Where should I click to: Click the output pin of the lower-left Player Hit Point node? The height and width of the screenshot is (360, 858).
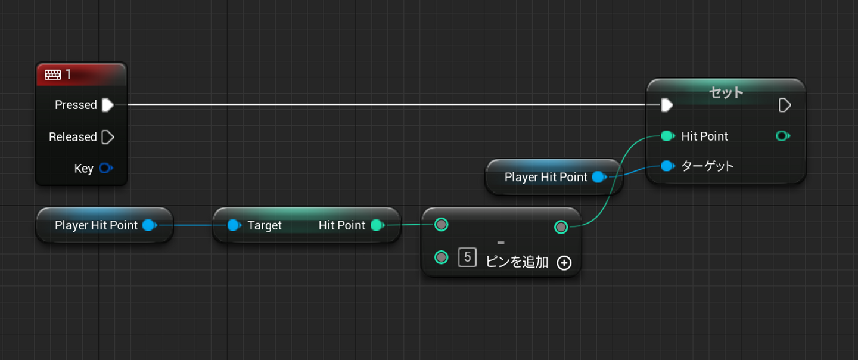[150, 225]
